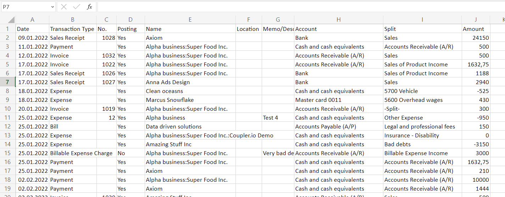Select the Billable Expense Income cell
The height and width of the screenshot is (197, 505).
click(422, 153)
